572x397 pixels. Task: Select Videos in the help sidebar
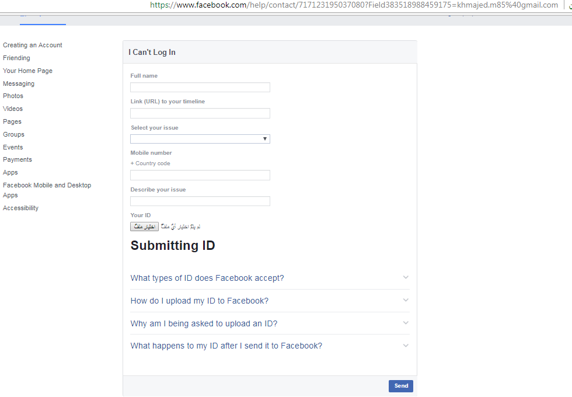(13, 109)
